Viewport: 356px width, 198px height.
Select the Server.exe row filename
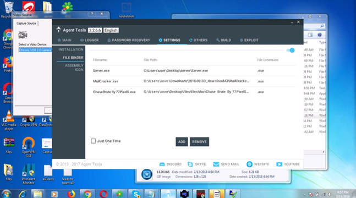(x=101, y=71)
